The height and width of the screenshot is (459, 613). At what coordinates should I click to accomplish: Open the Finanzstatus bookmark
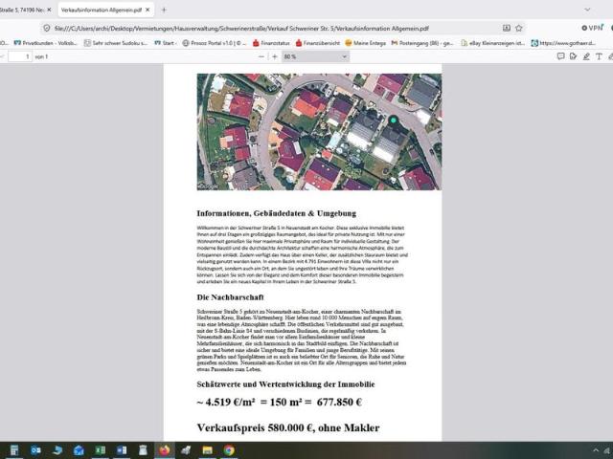coord(271,43)
